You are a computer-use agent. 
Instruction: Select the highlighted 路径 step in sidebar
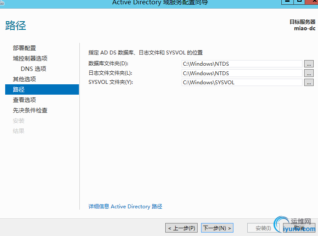pos(42,89)
